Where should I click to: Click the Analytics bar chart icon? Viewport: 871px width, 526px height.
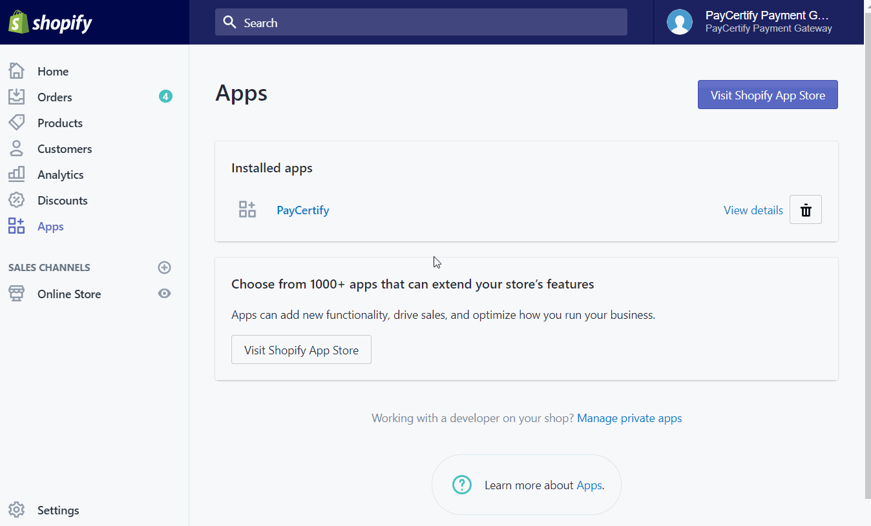[16, 174]
